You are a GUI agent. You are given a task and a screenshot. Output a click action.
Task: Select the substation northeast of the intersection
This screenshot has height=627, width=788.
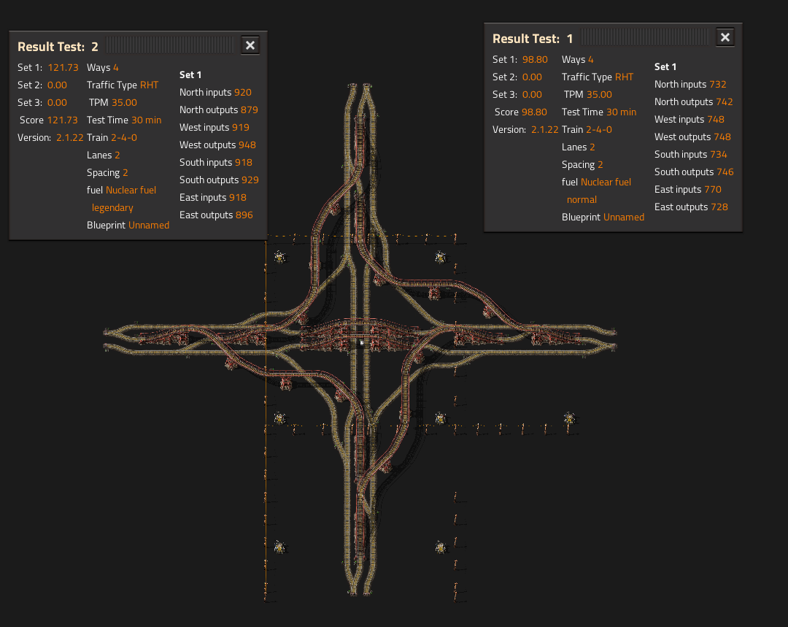coord(440,257)
